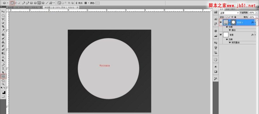This screenshot has height=114, width=259.
Task: Toggle link layer style chain icon
Action: coord(76,3)
